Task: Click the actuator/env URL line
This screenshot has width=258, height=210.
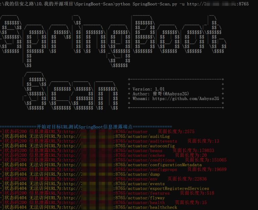Action: 103,179
